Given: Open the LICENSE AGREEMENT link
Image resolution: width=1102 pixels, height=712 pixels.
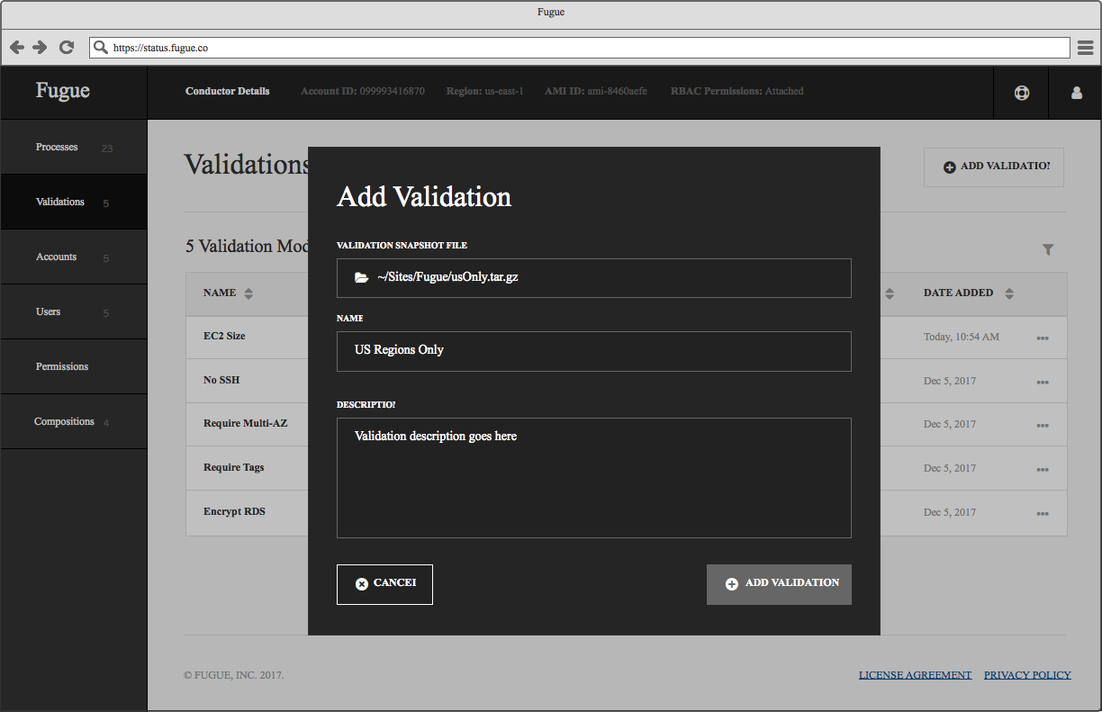Looking at the screenshot, I should click(915, 674).
